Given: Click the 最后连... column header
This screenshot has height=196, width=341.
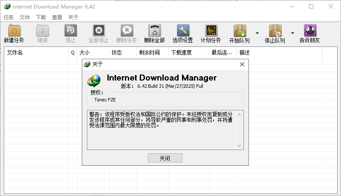Looking at the screenshot, I should pyautogui.click(x=223, y=52).
